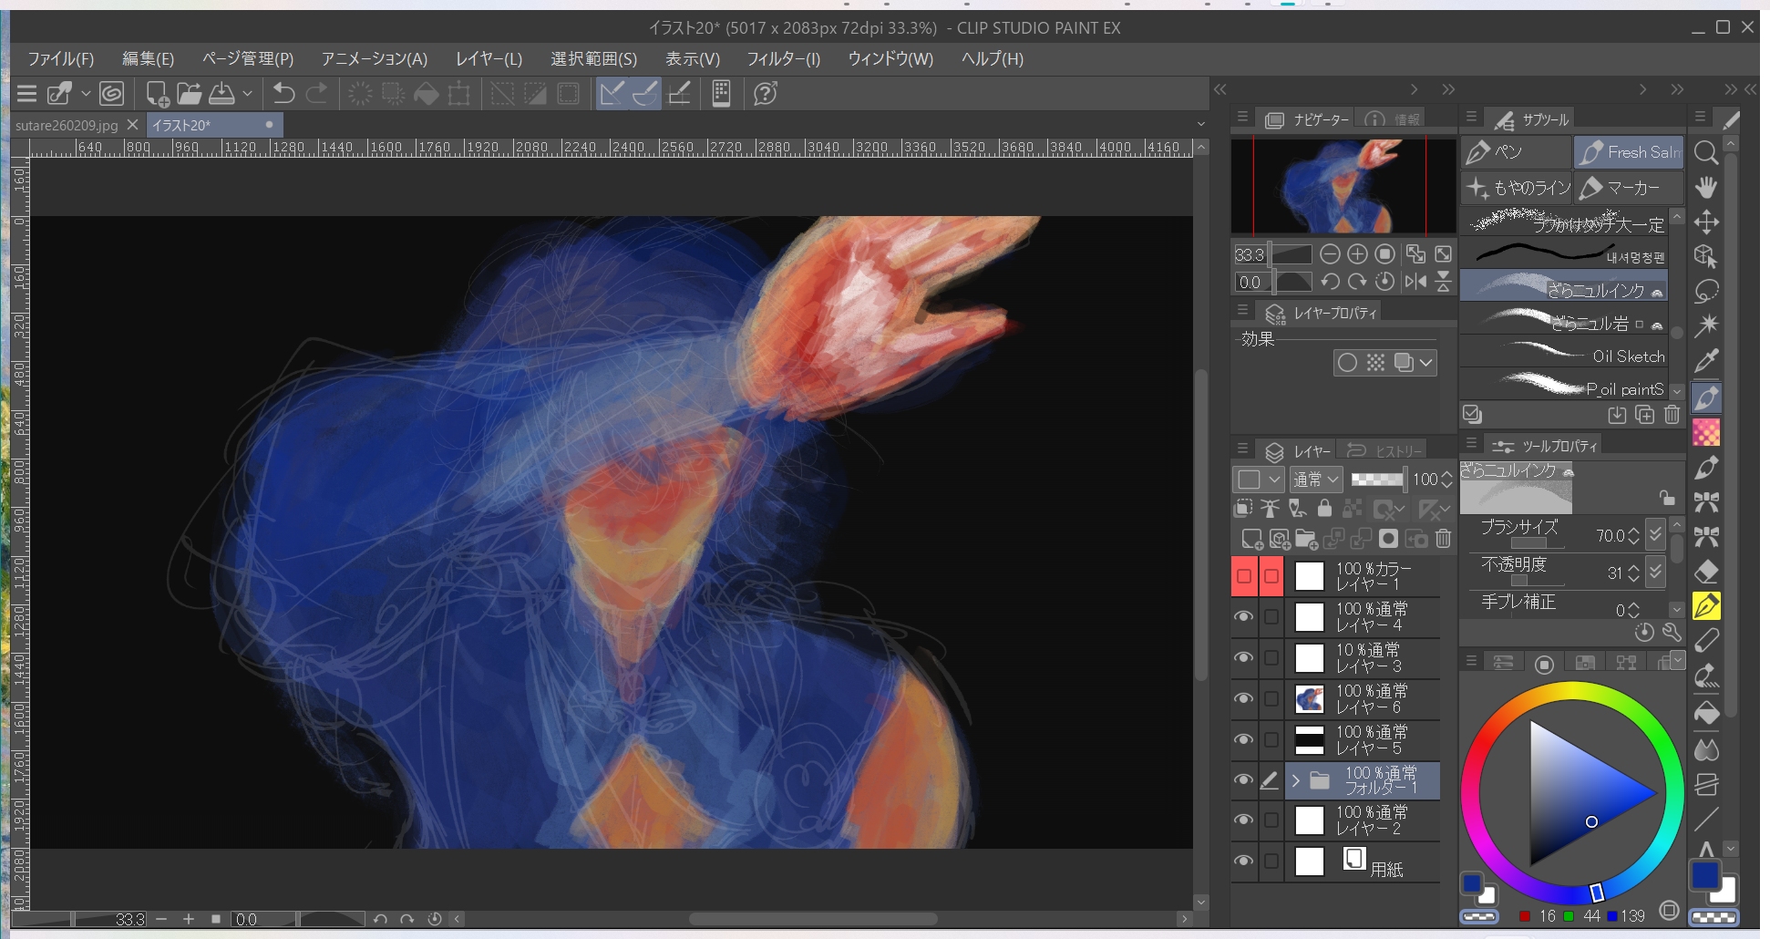
Task: Click the blue main color swatch
Action: pos(1704,875)
